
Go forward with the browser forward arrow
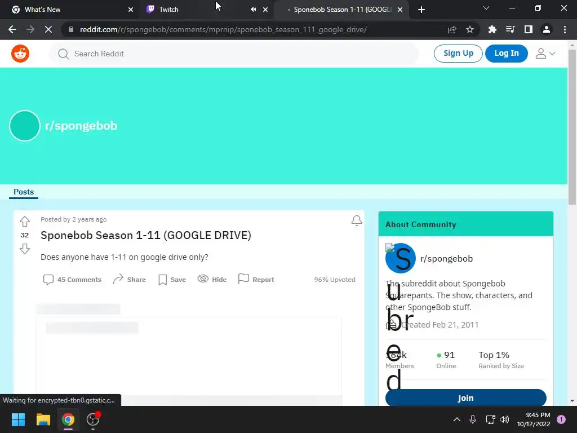(30, 29)
